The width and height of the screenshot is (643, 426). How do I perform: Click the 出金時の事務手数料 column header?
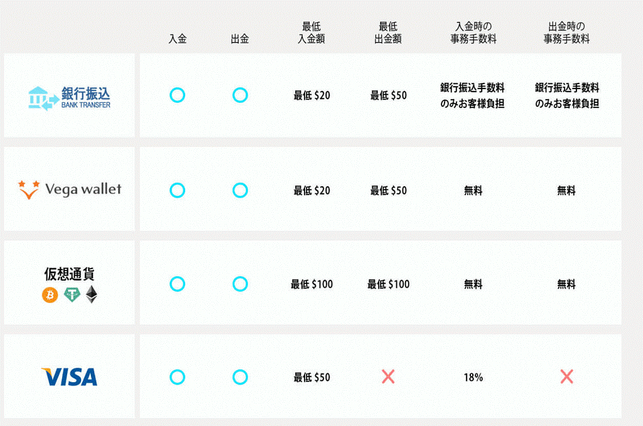coord(566,33)
